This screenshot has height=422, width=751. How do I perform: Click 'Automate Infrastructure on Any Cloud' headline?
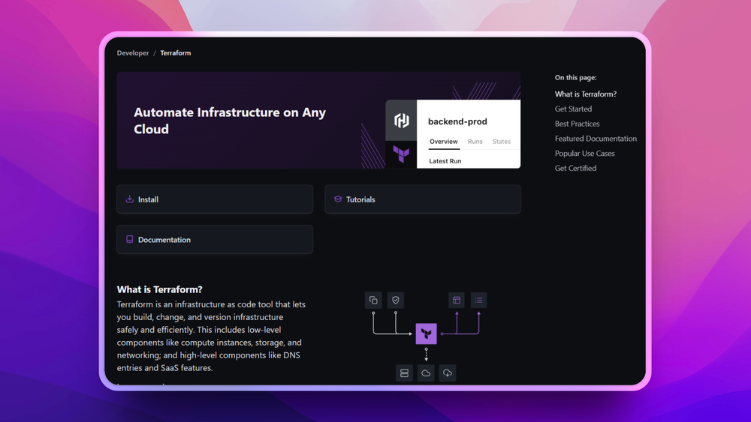(229, 121)
